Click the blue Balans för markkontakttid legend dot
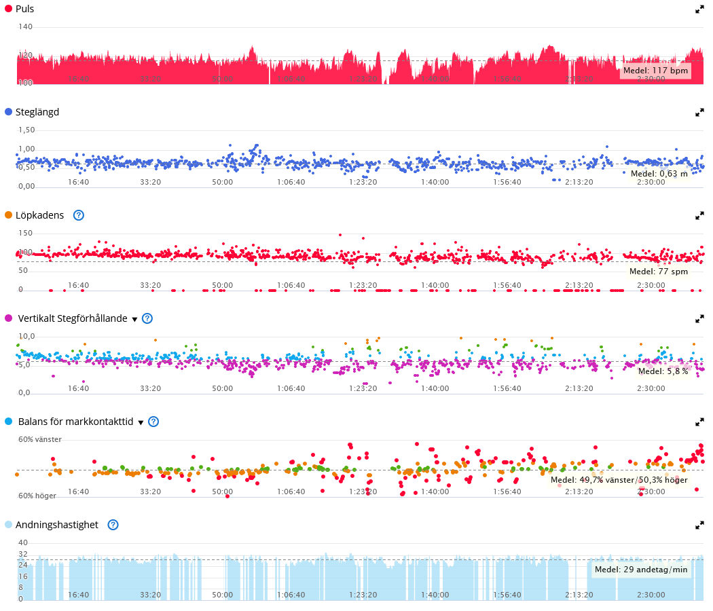Image resolution: width=713 pixels, height=611 pixels. click(x=8, y=422)
